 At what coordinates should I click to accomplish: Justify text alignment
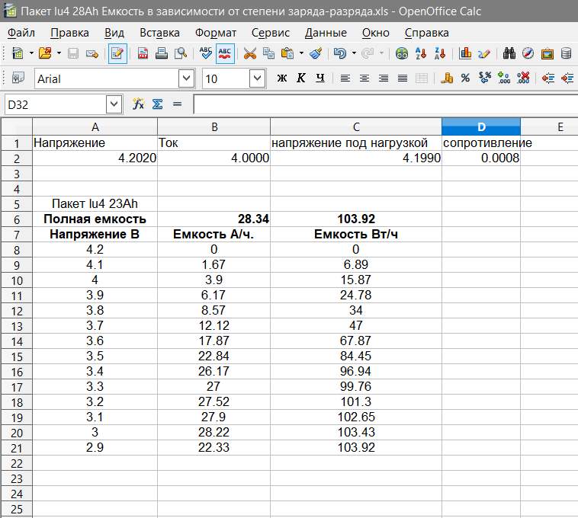[x=403, y=78]
